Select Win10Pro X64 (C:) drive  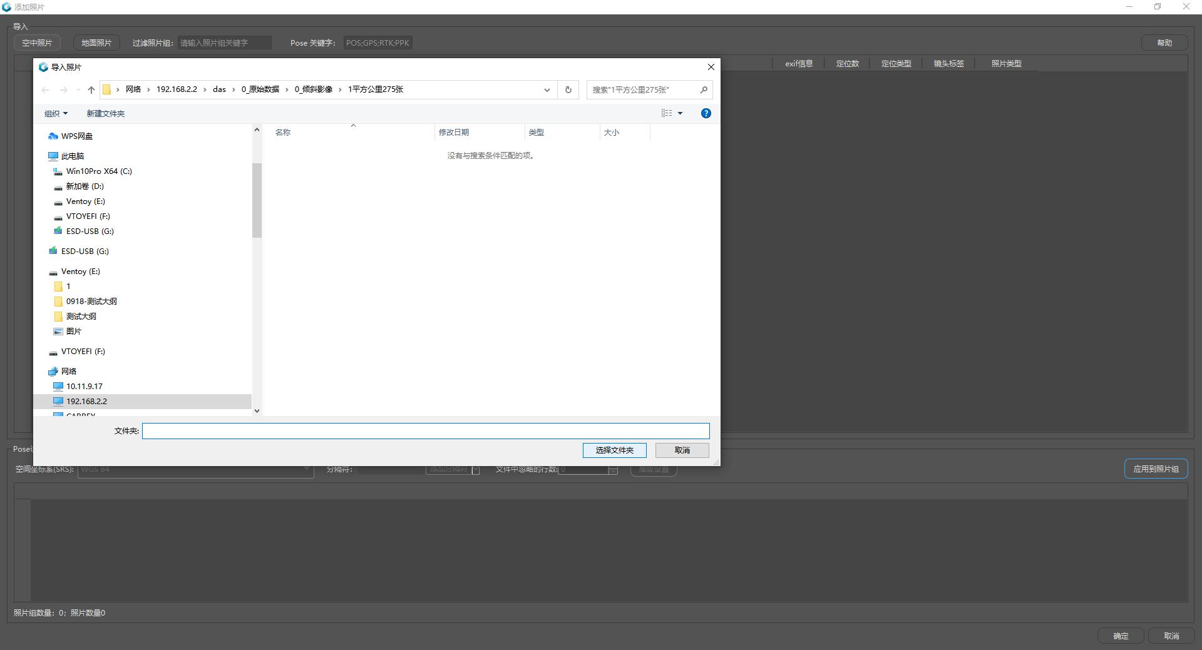pyautogui.click(x=99, y=171)
